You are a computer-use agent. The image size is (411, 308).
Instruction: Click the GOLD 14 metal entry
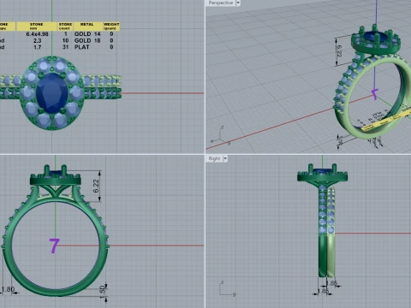87,34
